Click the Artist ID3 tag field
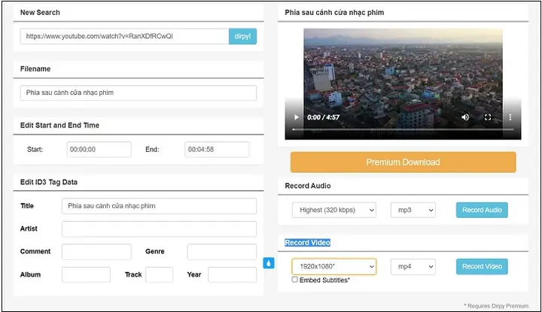The height and width of the screenshot is (312, 542). coord(159,229)
